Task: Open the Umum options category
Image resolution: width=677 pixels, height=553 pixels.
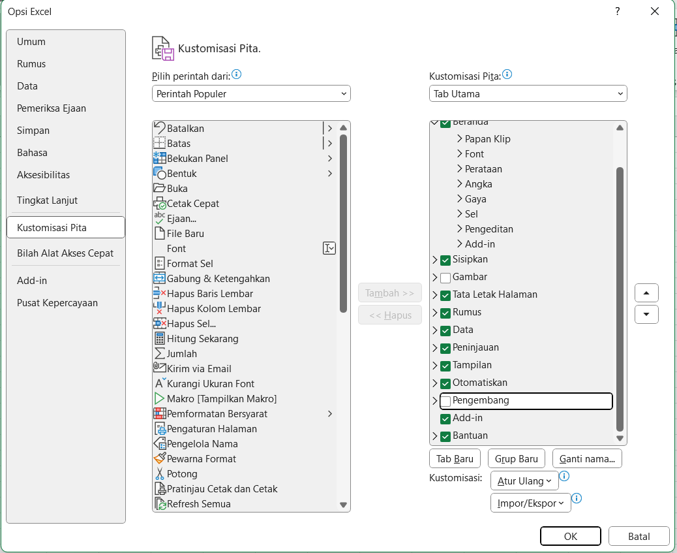Action: click(x=66, y=42)
